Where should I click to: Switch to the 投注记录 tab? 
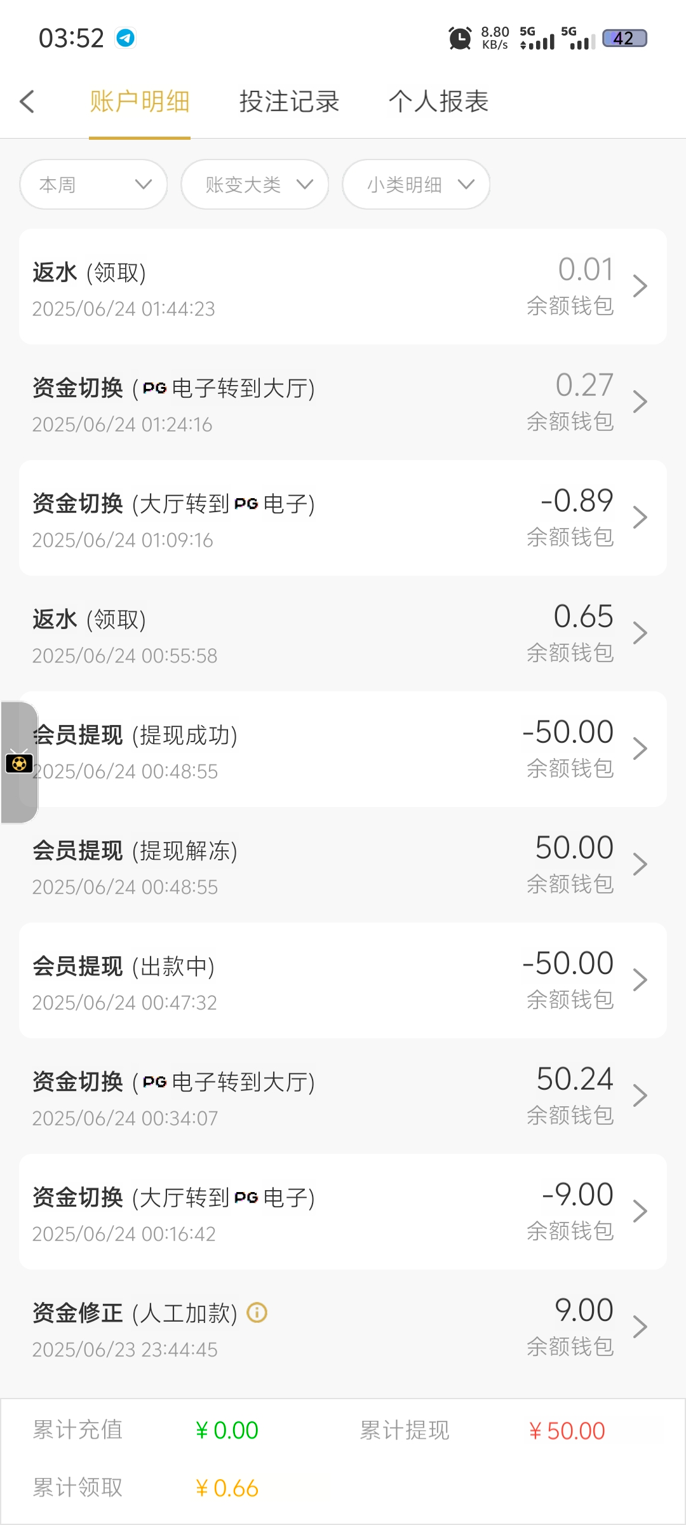(289, 102)
